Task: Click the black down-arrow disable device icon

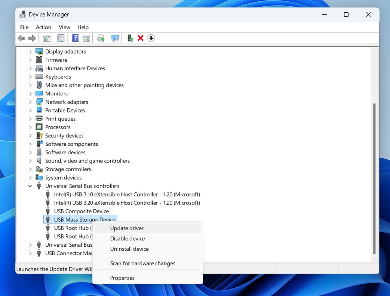Action: [151, 38]
